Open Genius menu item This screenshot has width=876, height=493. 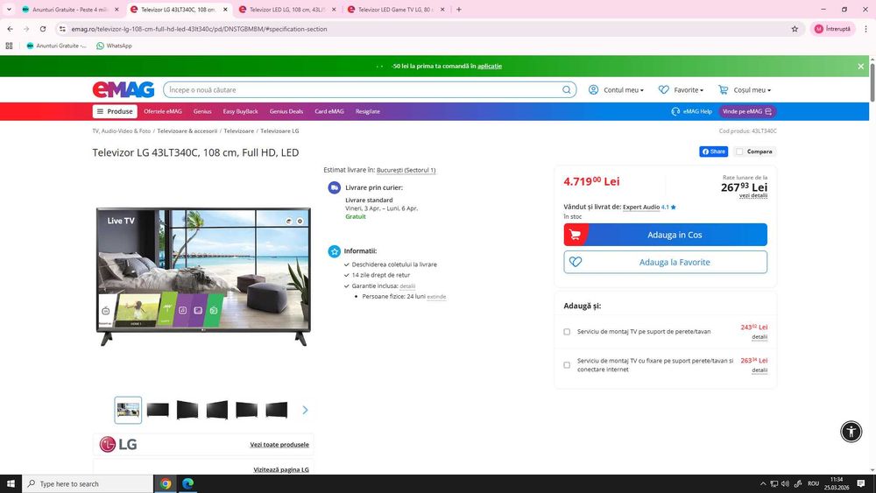(x=202, y=111)
